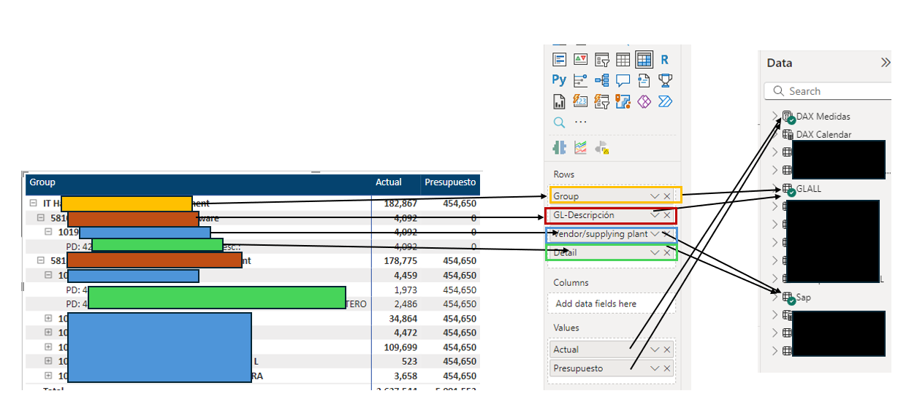The image size is (898, 415).
Task: Sort by Group column header
Action: pos(42,182)
